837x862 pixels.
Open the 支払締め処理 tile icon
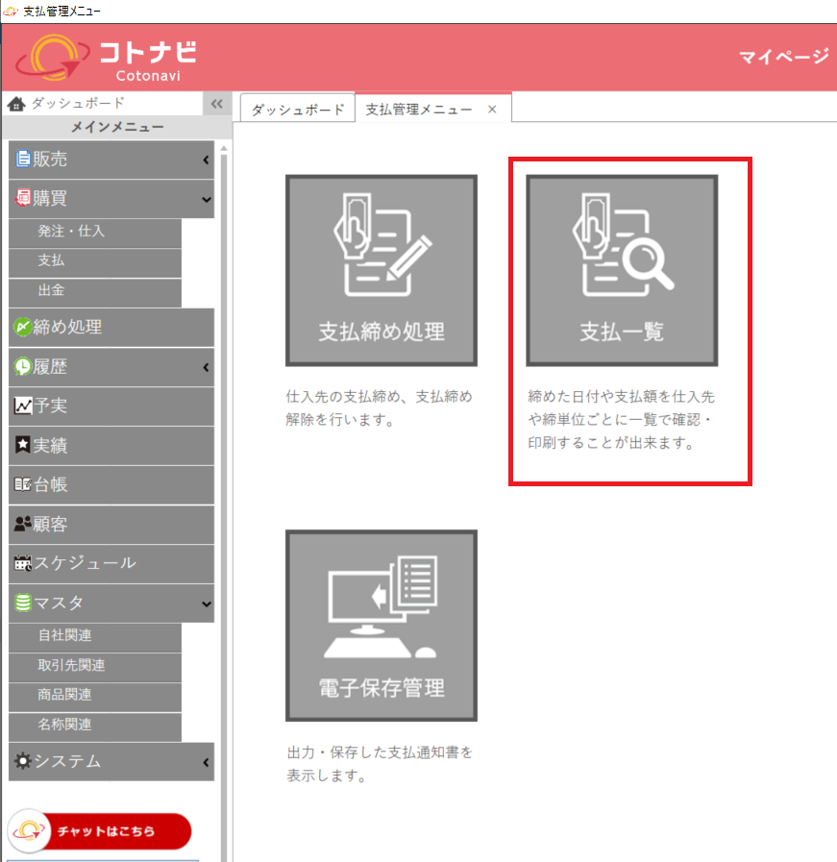(381, 270)
